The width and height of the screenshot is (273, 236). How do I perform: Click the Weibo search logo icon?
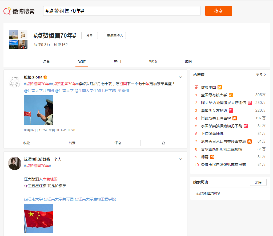(7, 11)
